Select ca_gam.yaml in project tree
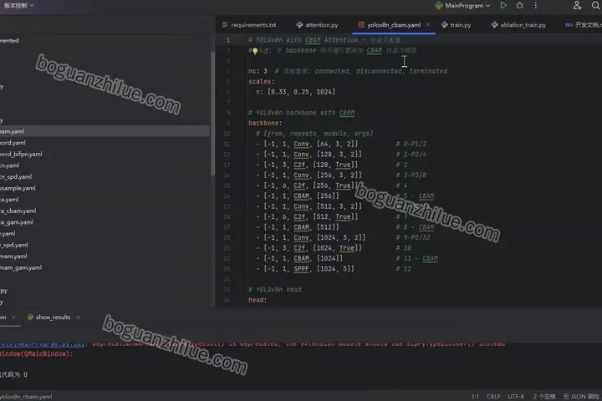Viewport: 602px width, 401px height. point(17,222)
